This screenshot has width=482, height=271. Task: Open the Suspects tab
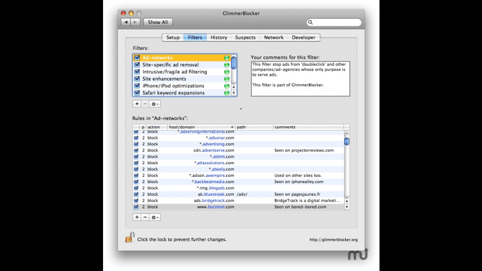245,38
